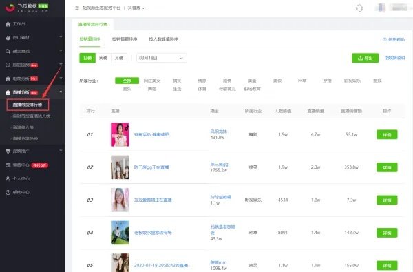Open 直播分享热榜 sidebar submenu item
Screen dimensions: 413x272
click(25, 138)
